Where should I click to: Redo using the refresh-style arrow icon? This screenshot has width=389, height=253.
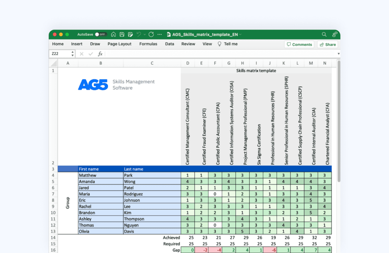pyautogui.click(x=151, y=34)
